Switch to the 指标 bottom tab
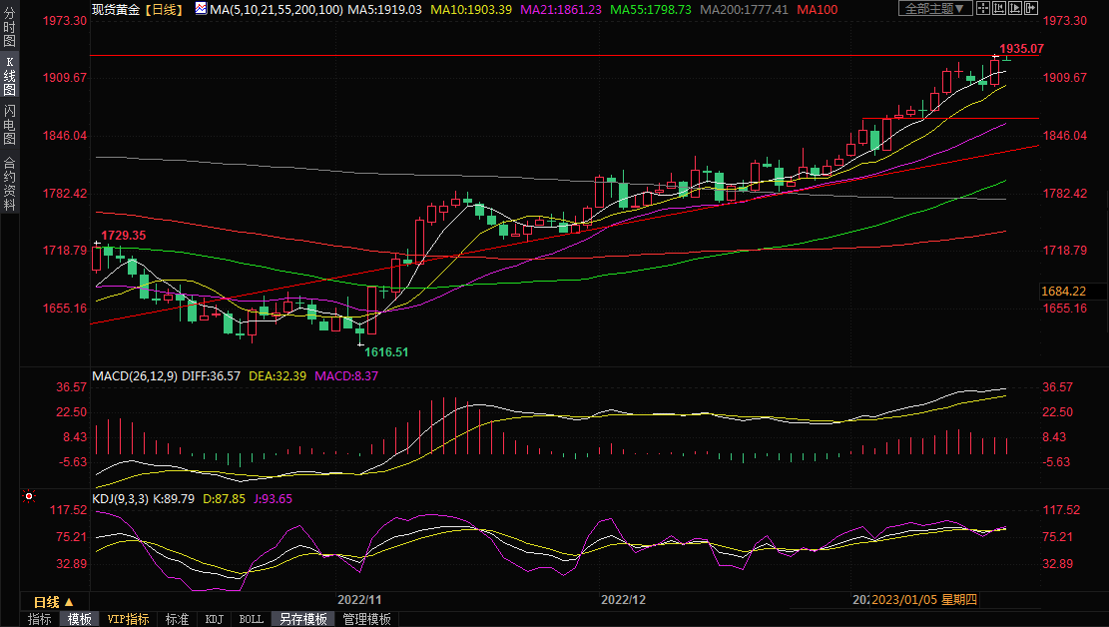Screen dimensions: 1109x627 pyautogui.click(x=40, y=619)
